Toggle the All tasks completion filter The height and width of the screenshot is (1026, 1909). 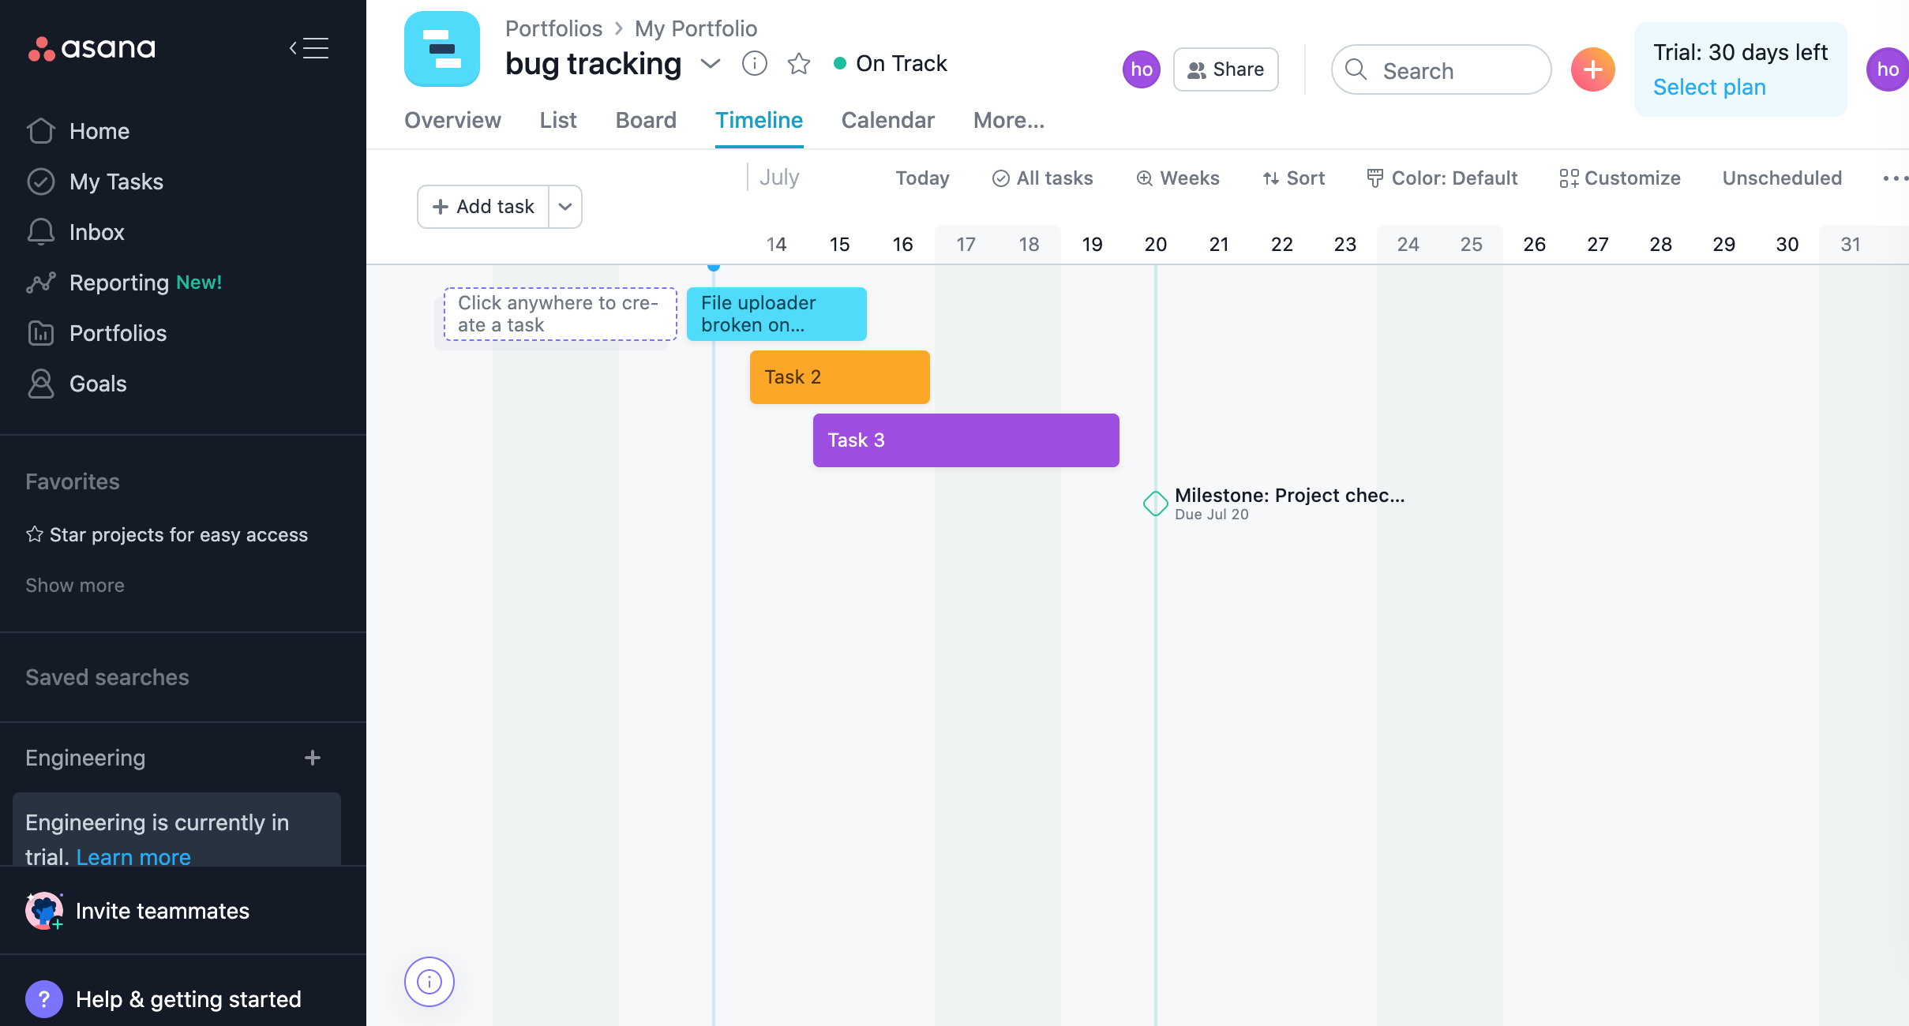[1042, 178]
